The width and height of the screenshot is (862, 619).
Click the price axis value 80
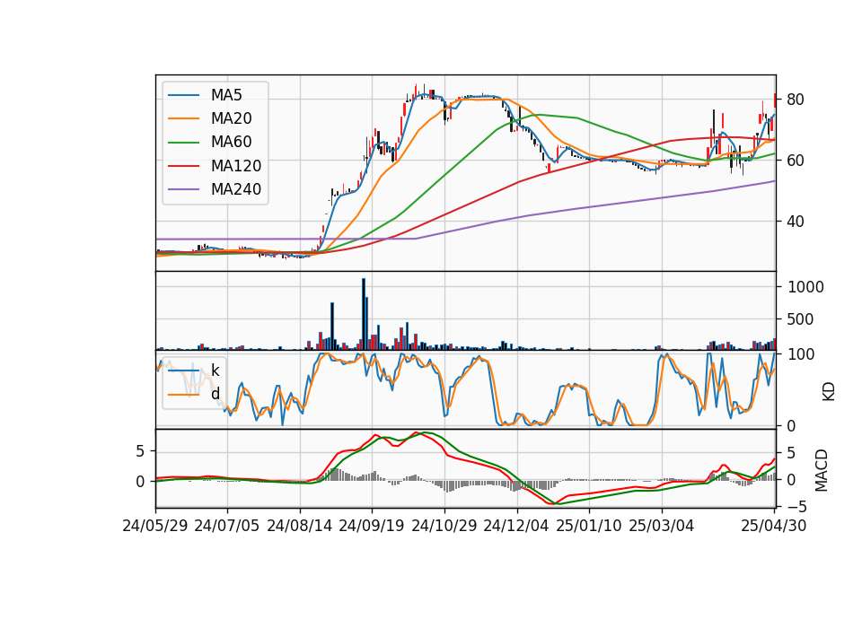click(x=796, y=100)
